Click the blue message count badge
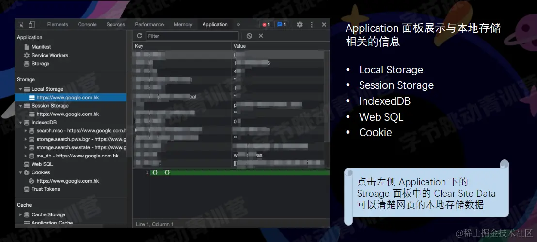Image resolution: width=537 pixels, height=242 pixels. 282,25
